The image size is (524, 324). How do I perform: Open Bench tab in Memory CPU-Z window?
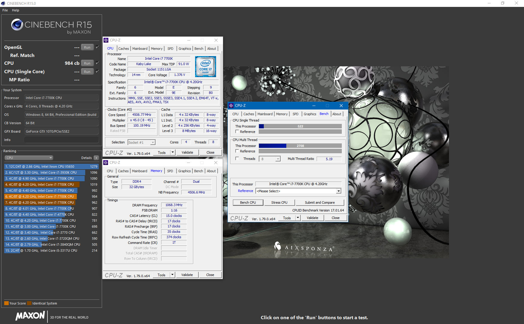(198, 171)
